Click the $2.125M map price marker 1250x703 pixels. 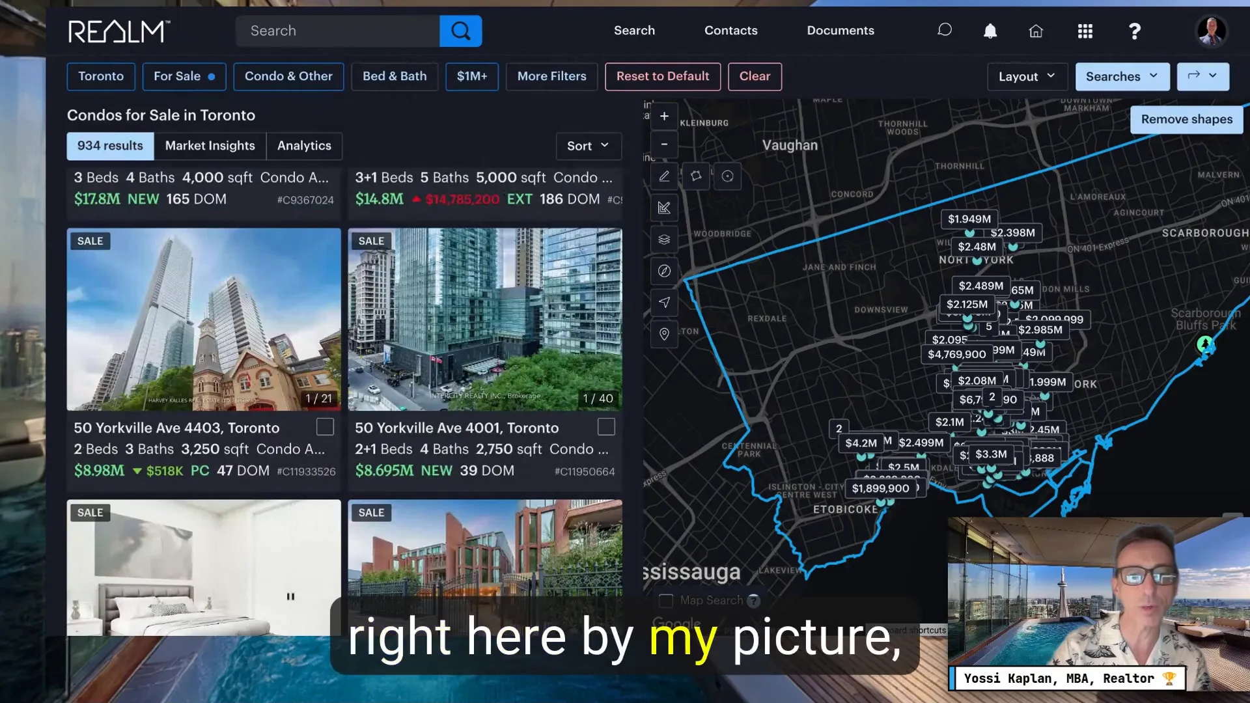pyautogui.click(x=967, y=304)
